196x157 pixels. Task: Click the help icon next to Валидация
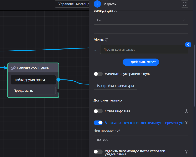click(x=116, y=11)
